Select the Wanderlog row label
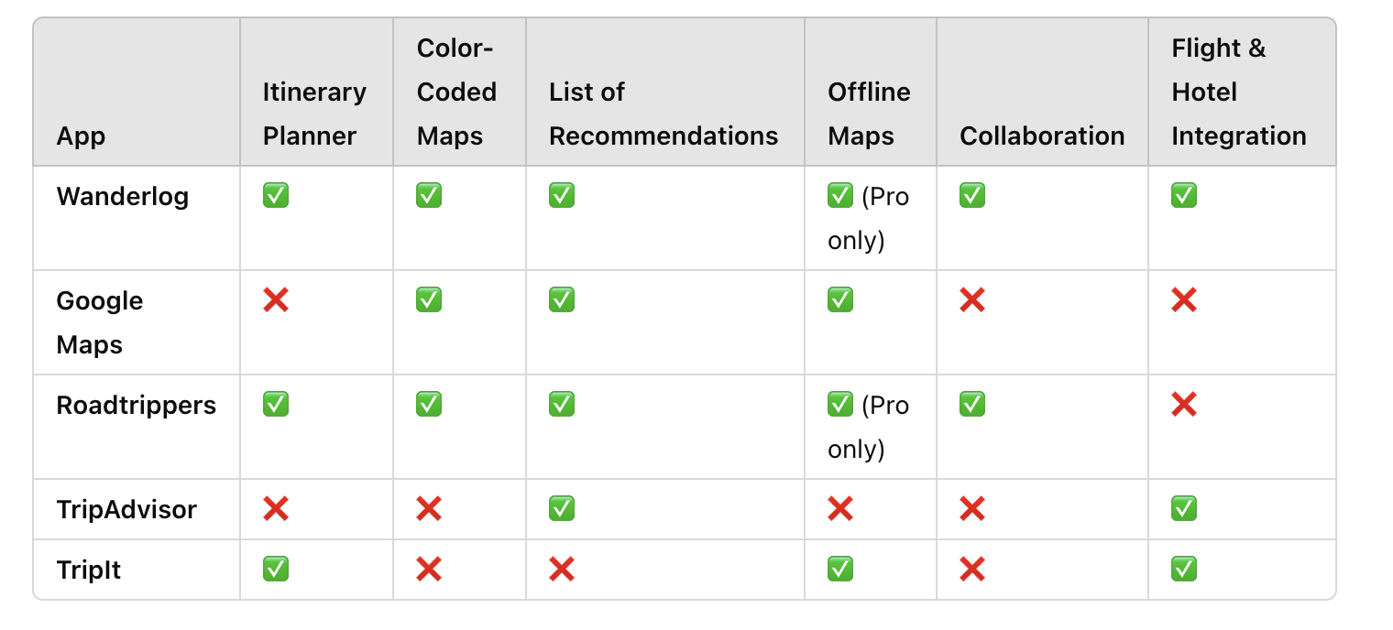Screen dimensions: 1393x630 (x=123, y=196)
